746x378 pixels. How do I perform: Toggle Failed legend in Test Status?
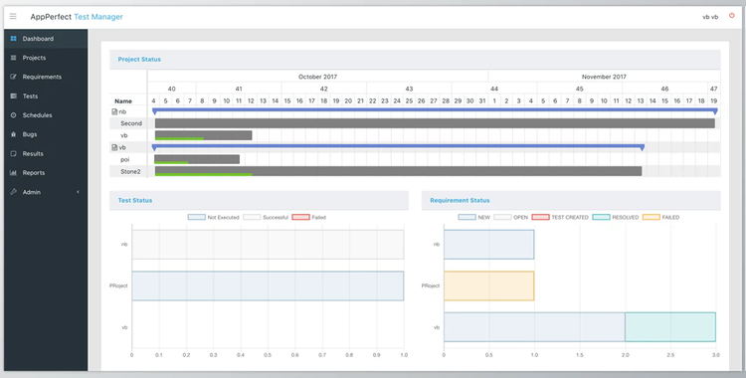pyautogui.click(x=309, y=217)
